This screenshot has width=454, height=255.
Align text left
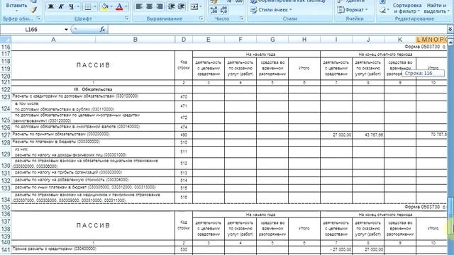pos(139,6)
